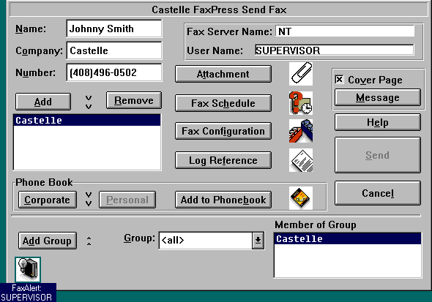The width and height of the screenshot is (432, 302).
Task: Click the phonebook diamond icon
Action: pyautogui.click(x=301, y=198)
